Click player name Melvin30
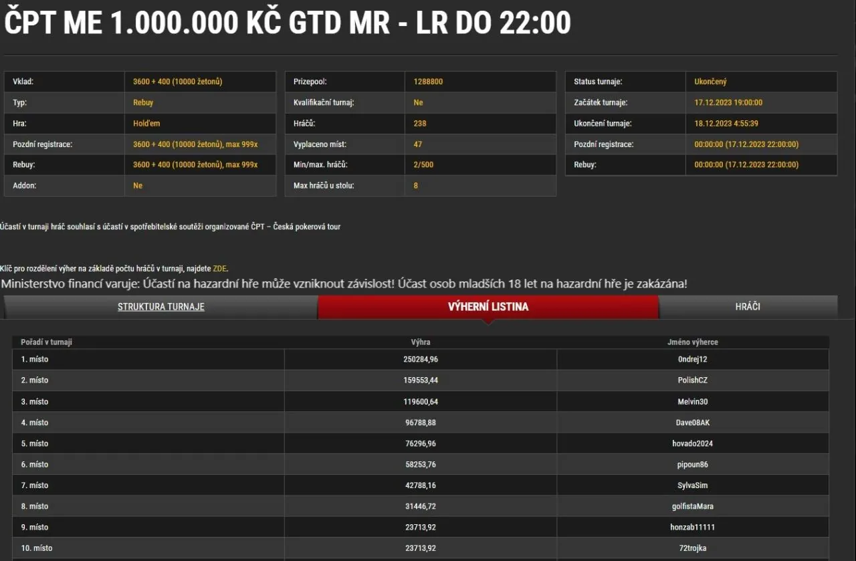This screenshot has width=856, height=561. (x=692, y=402)
